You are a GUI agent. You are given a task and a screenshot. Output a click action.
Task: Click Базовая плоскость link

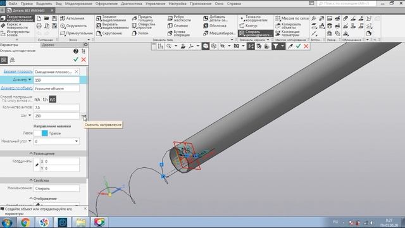18,72
